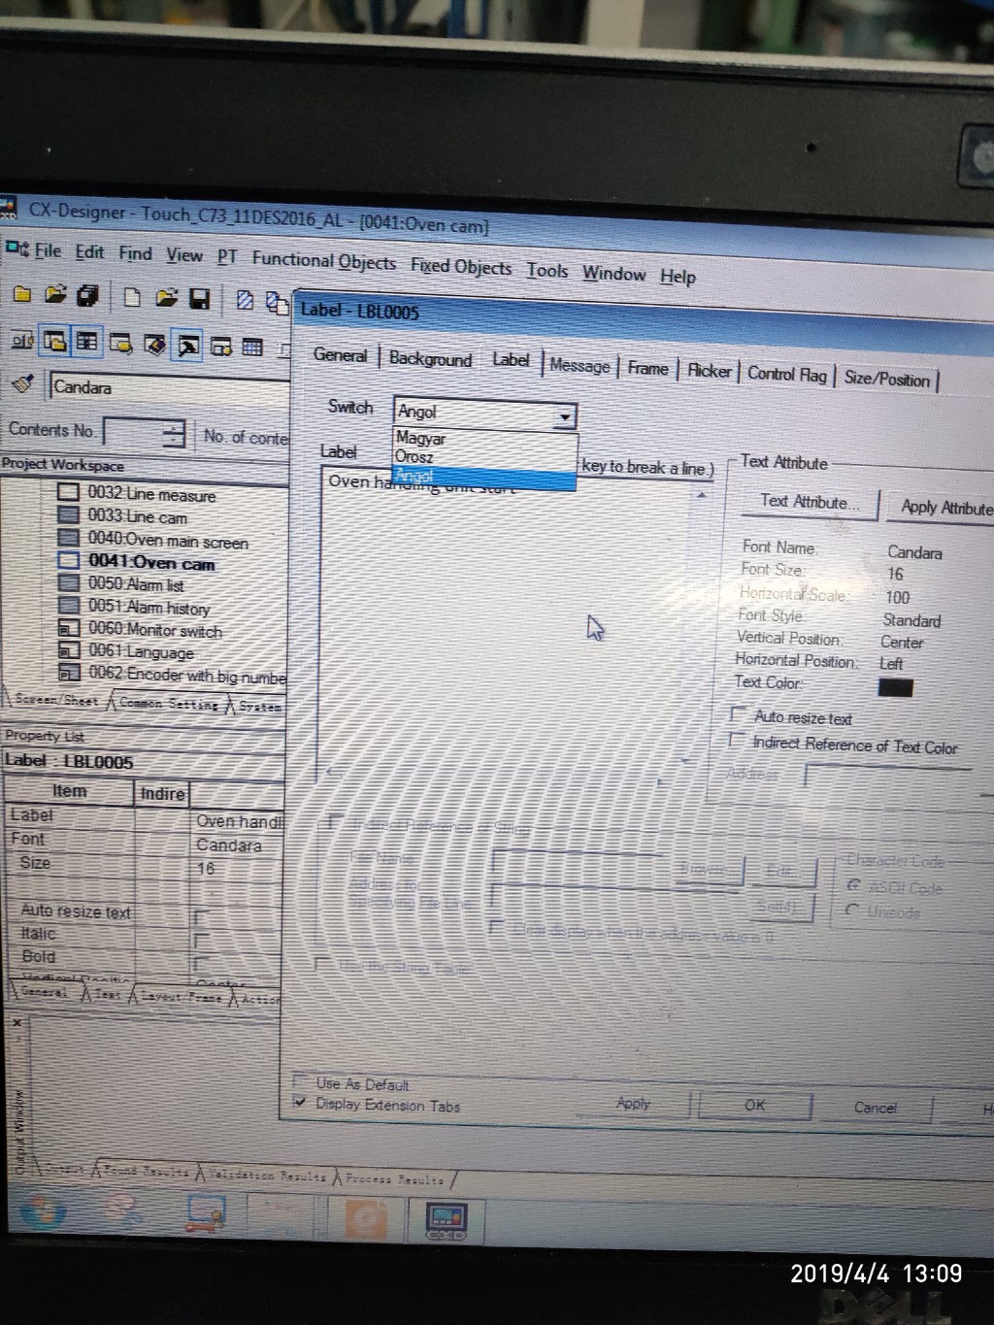Click the OK button

[754, 1106]
